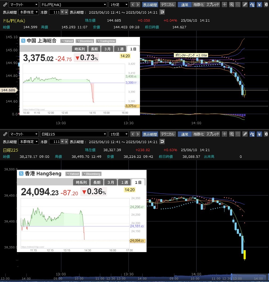
Task: Open the Bloomberg link for HangSeng
Action: [x=92, y=174]
